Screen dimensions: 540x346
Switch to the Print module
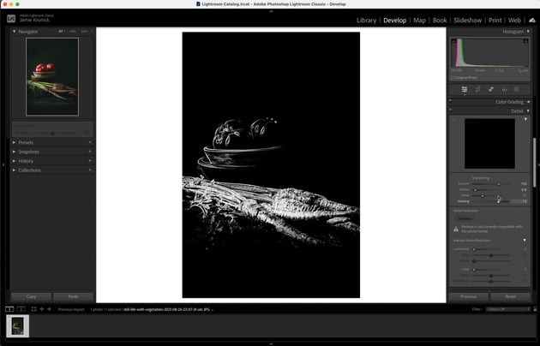tap(495, 21)
